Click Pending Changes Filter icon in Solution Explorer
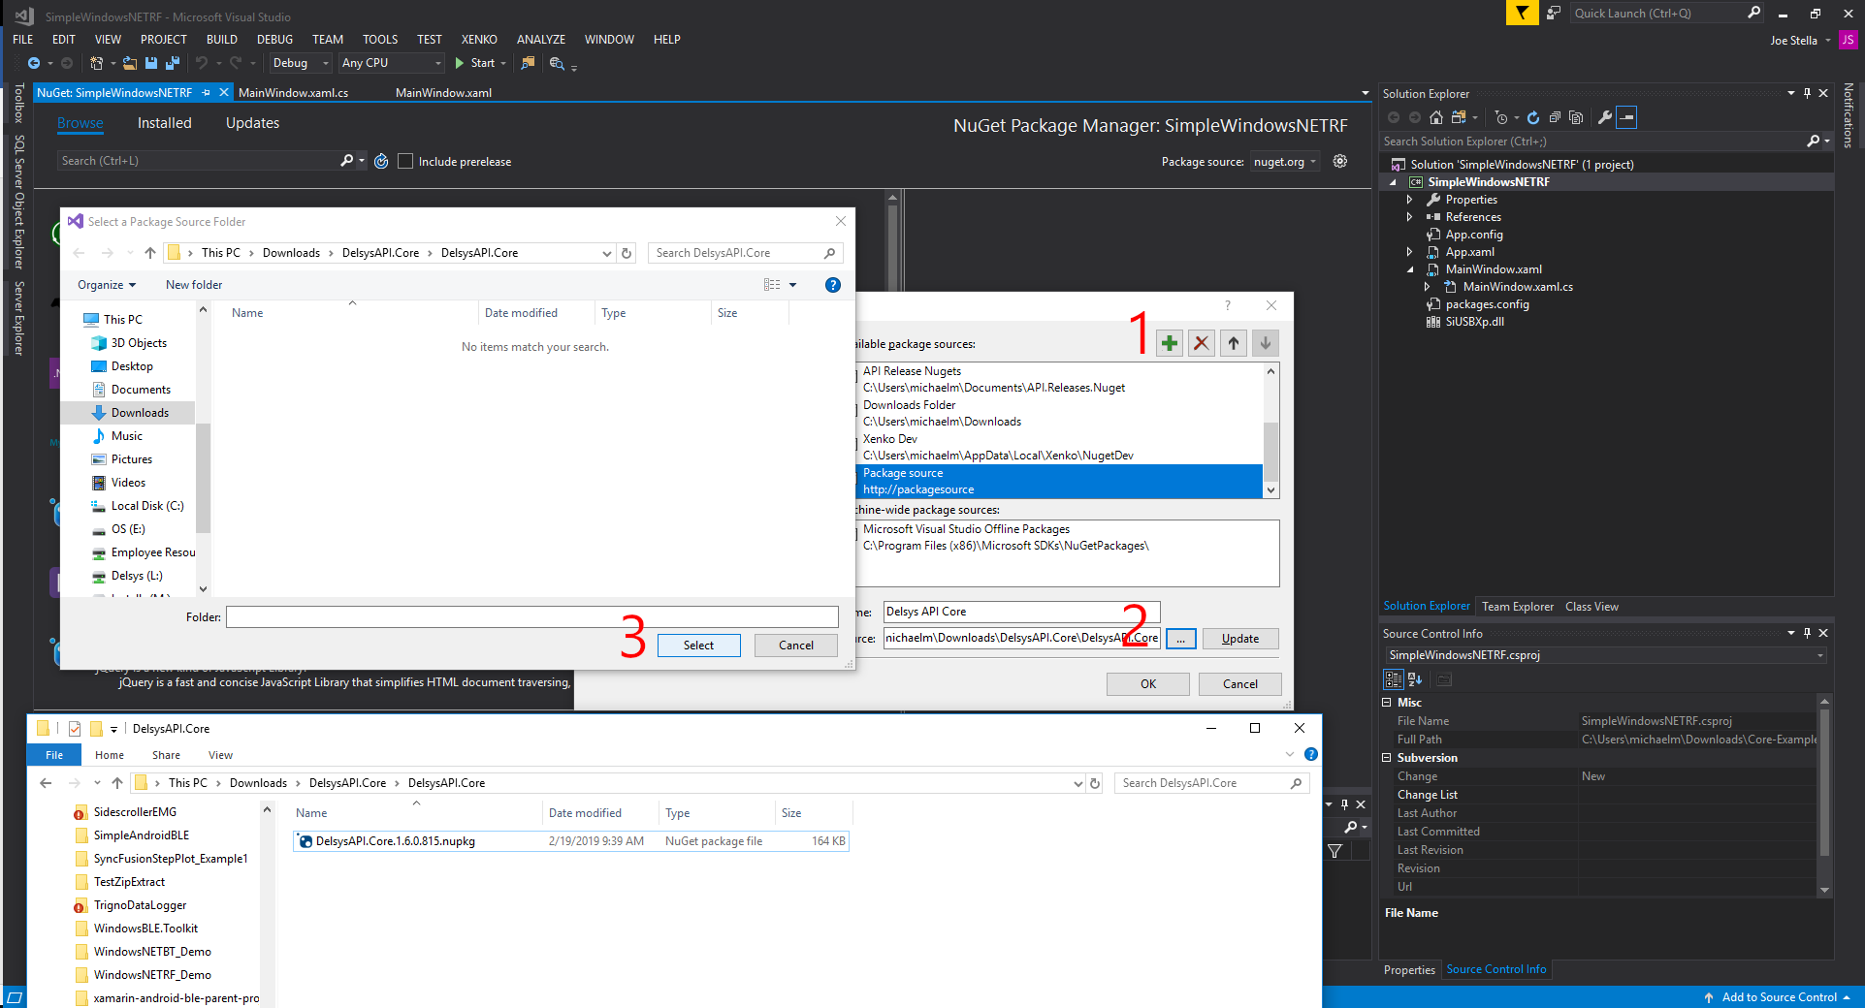The image size is (1865, 1008). click(1501, 117)
